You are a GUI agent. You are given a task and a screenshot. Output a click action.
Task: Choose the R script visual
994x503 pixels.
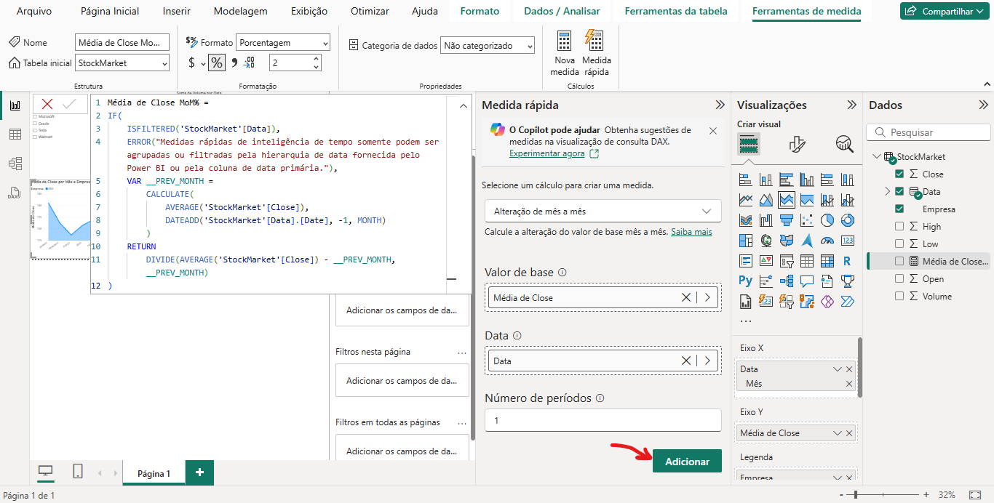(847, 260)
